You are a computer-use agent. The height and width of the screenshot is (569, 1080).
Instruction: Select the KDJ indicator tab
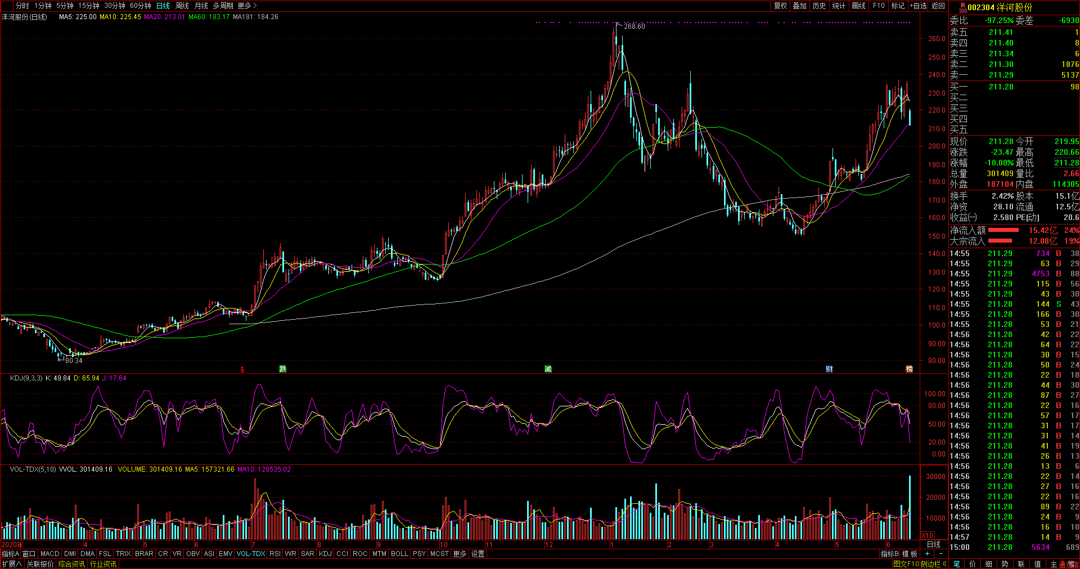(325, 554)
